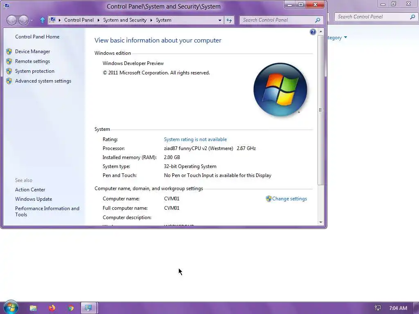The height and width of the screenshot is (314, 419).
Task: Click 'View basic information about your computer' heading
Action: 158,40
